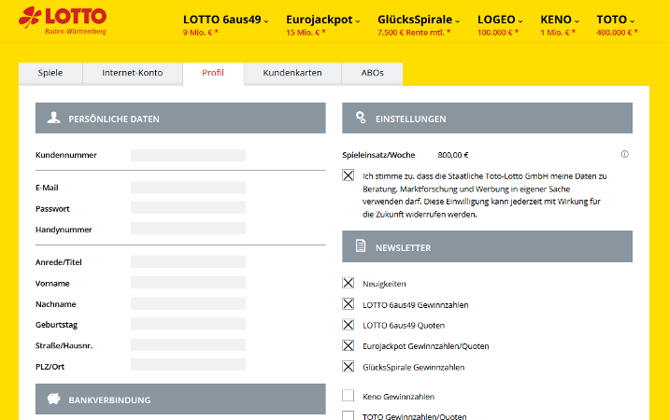Click the 400.000 € TOTO amount

point(617,33)
